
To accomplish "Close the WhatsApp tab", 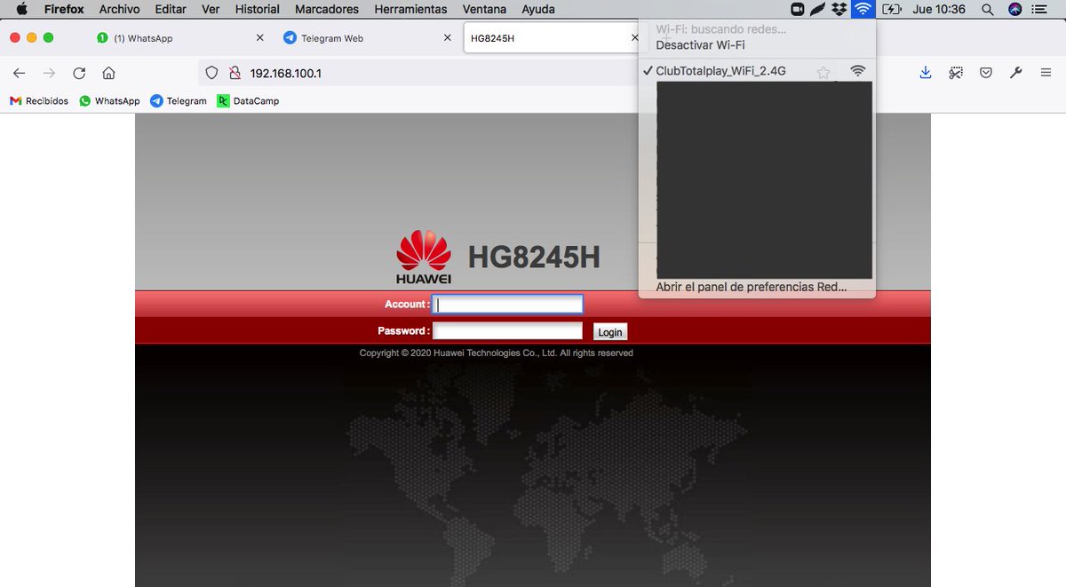I will tap(259, 38).
